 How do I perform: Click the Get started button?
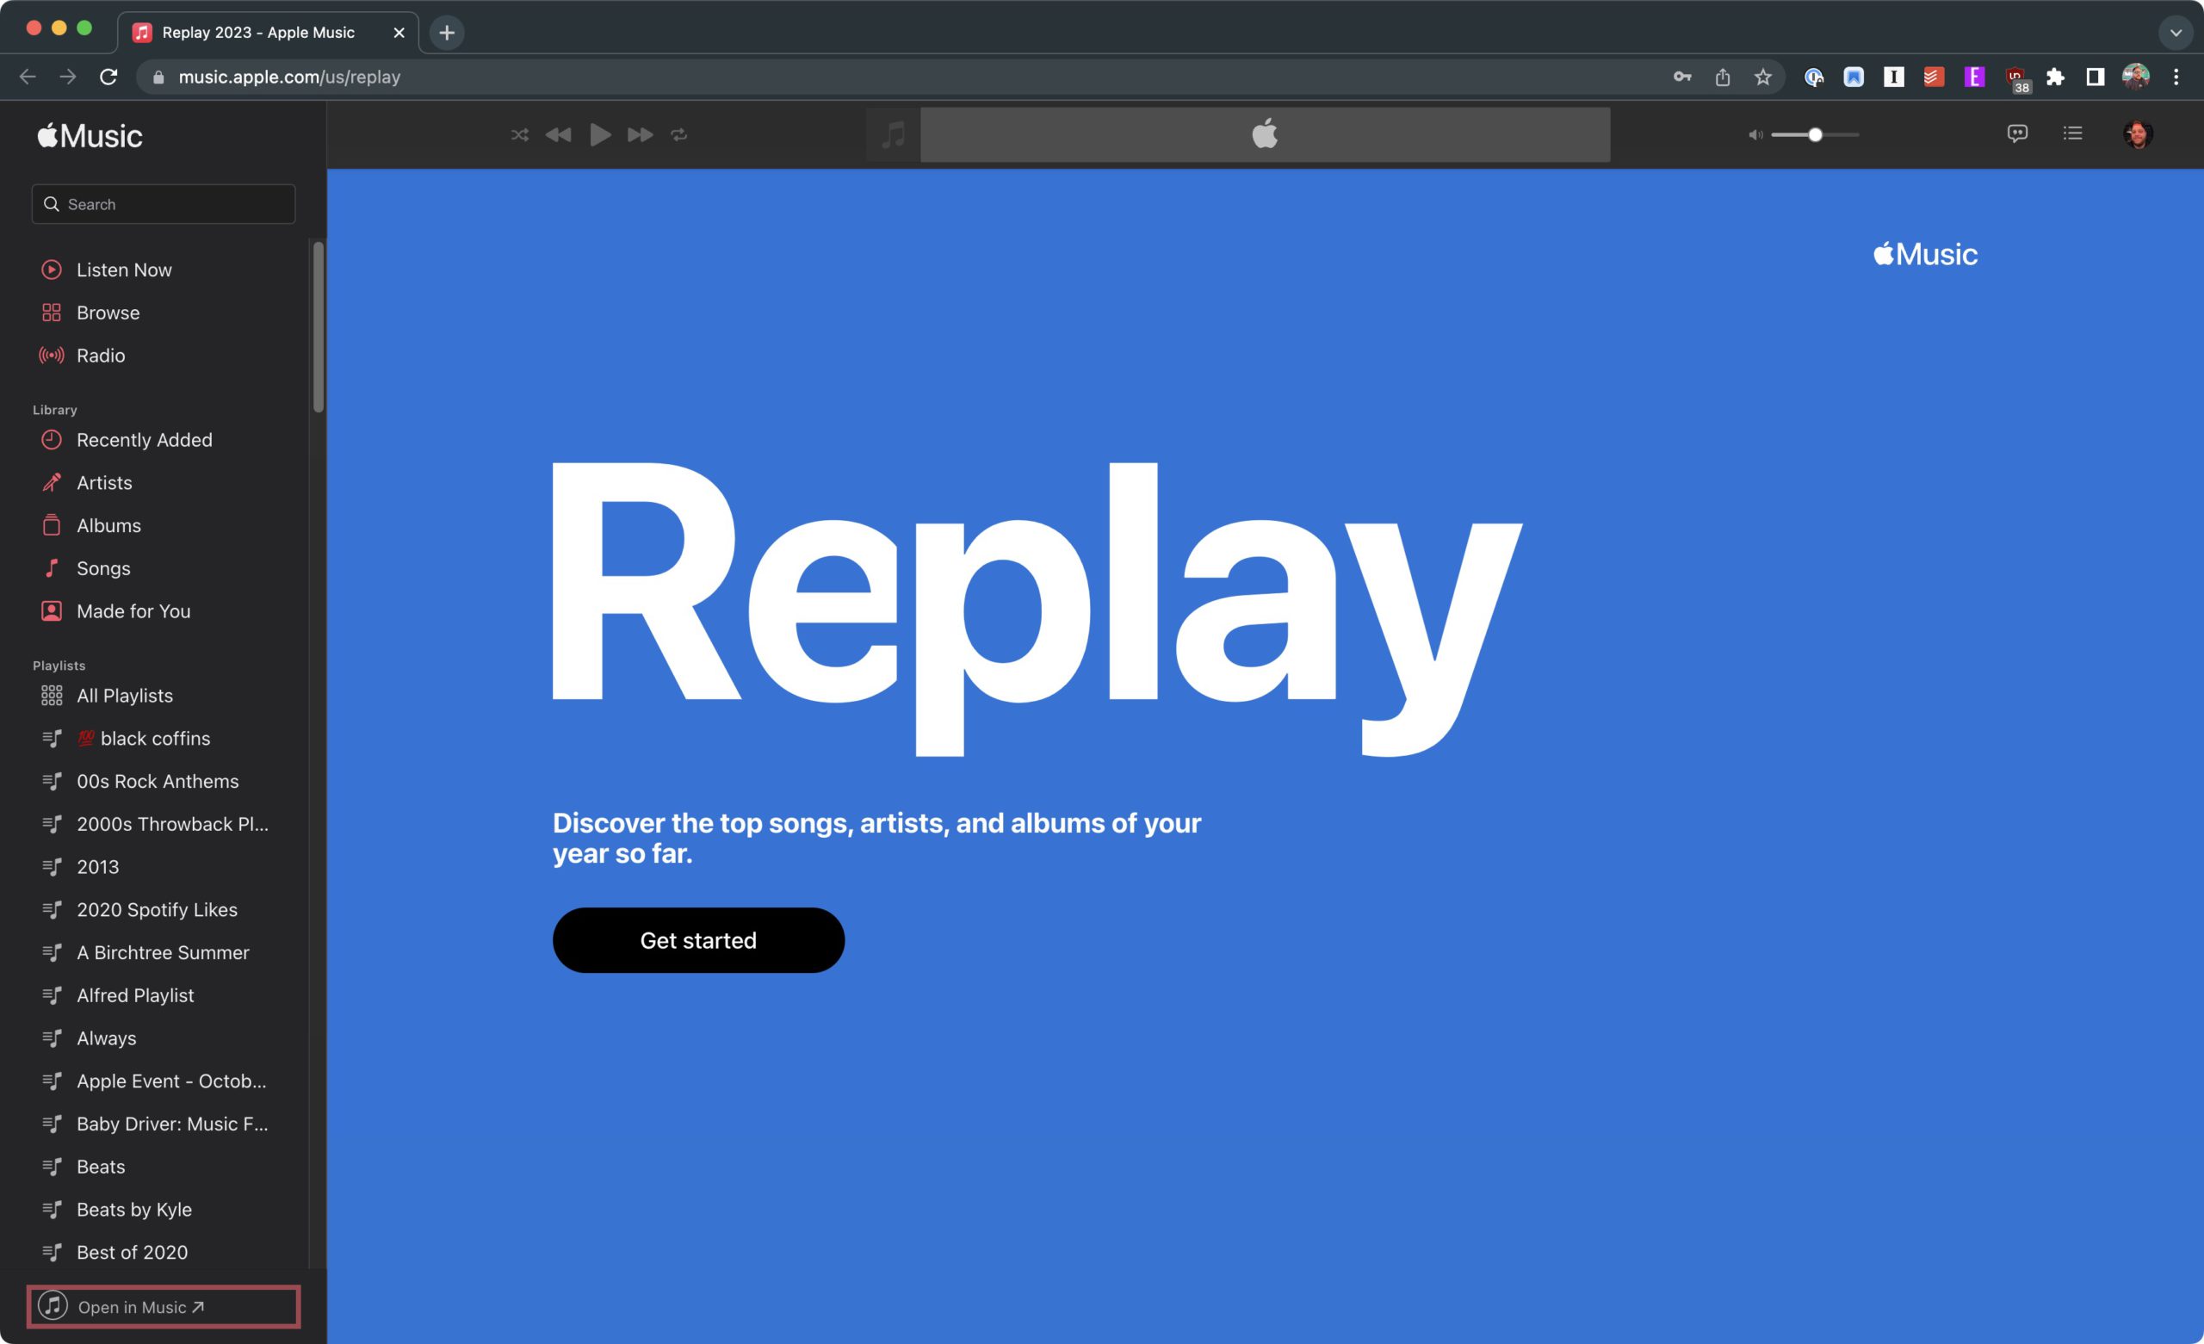click(698, 940)
